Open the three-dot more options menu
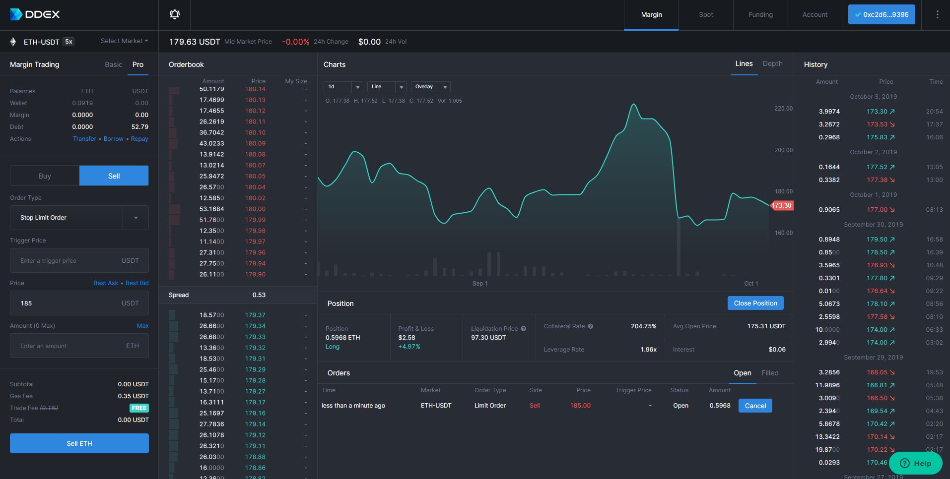This screenshot has width=950, height=479. pos(937,15)
